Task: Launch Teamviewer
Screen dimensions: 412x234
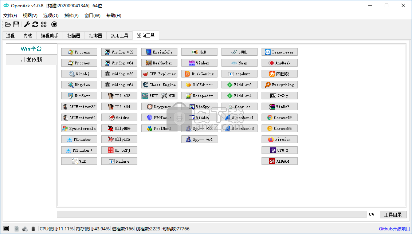Action: click(x=279, y=52)
